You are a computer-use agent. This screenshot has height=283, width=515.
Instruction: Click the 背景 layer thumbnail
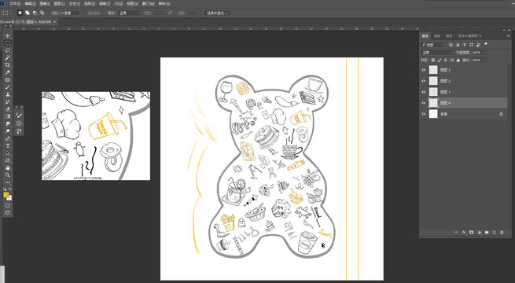click(x=433, y=114)
